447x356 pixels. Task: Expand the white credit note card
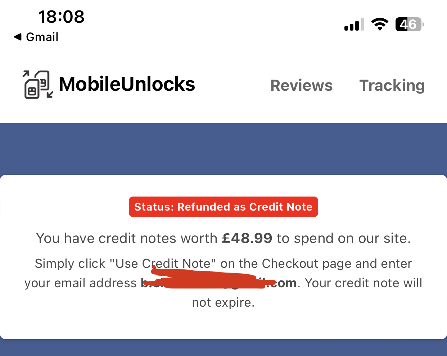(x=223, y=256)
